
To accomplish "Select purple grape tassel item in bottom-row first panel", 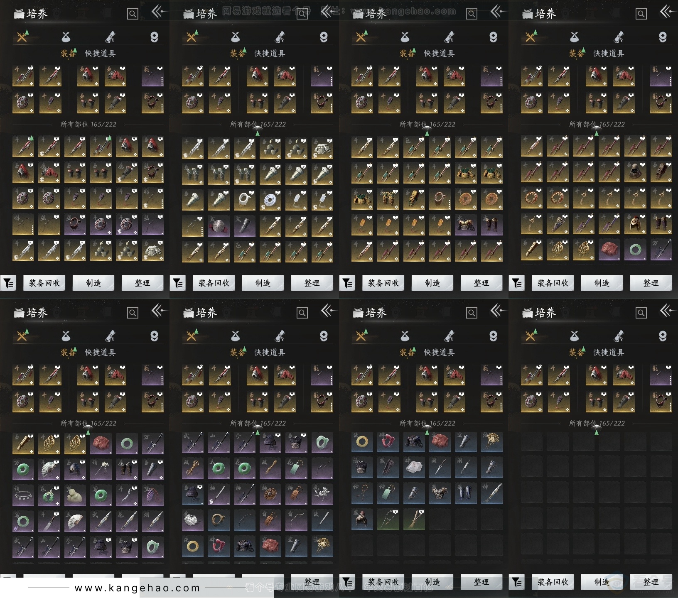I will 152,495.
